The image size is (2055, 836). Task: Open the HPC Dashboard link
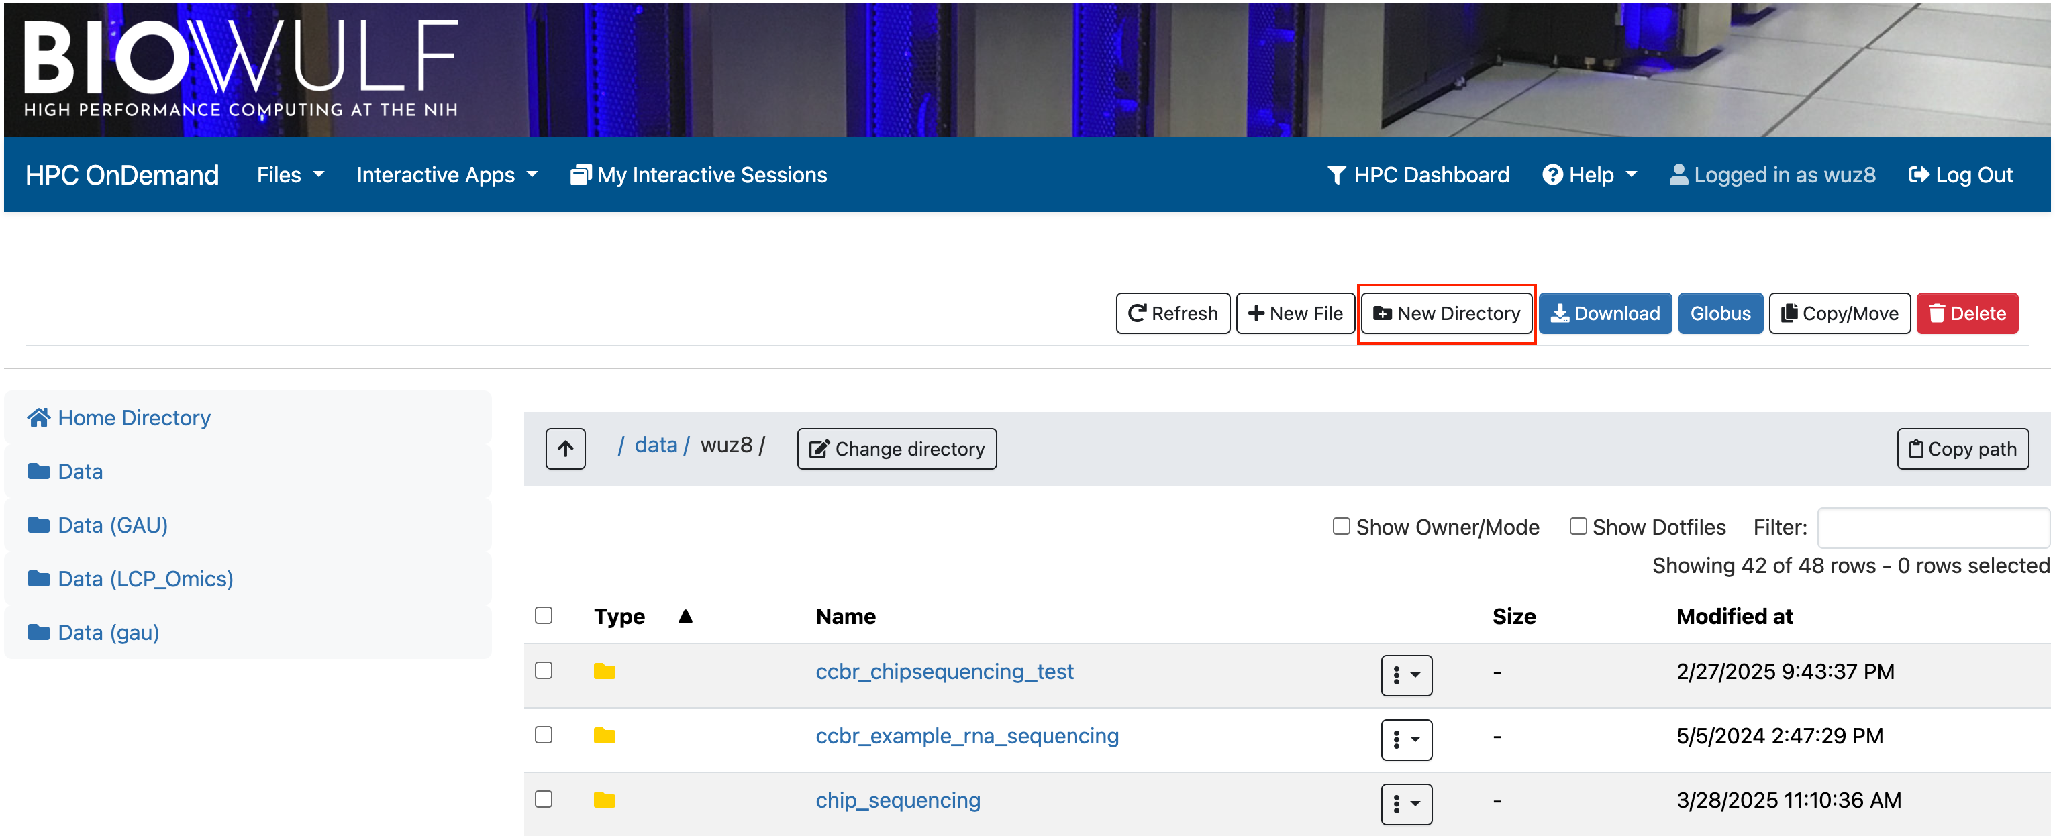click(x=1417, y=174)
